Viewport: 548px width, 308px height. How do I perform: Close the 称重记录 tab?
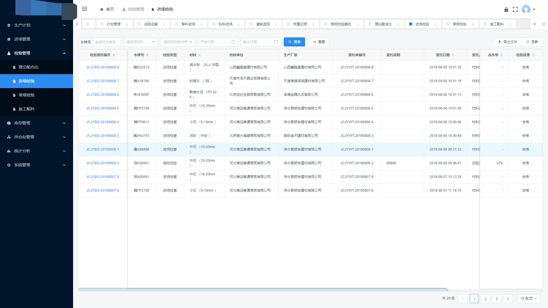[x=313, y=24]
